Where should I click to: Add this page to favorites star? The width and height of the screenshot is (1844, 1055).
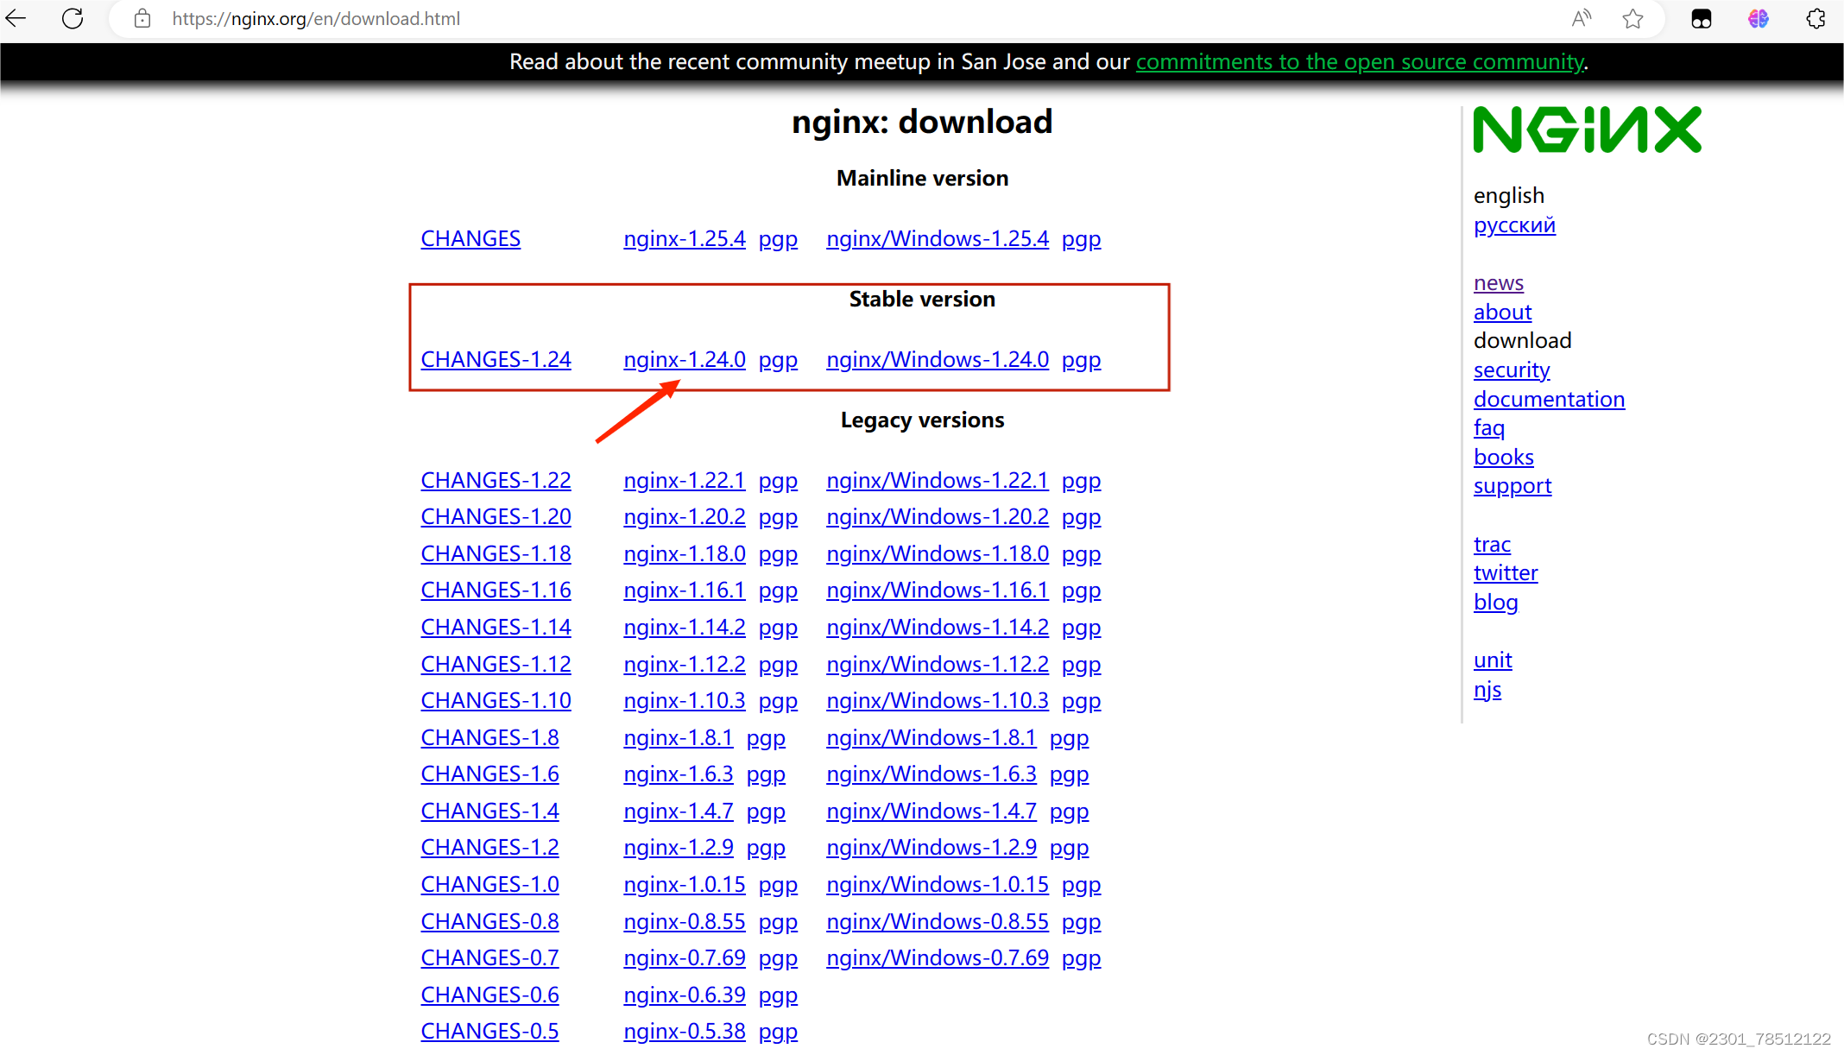point(1632,18)
